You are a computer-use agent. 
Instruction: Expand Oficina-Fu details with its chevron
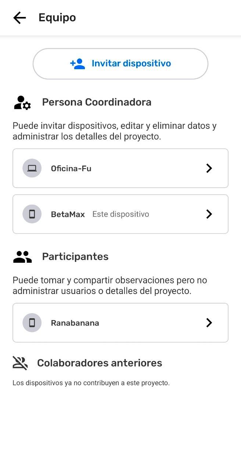click(x=209, y=168)
